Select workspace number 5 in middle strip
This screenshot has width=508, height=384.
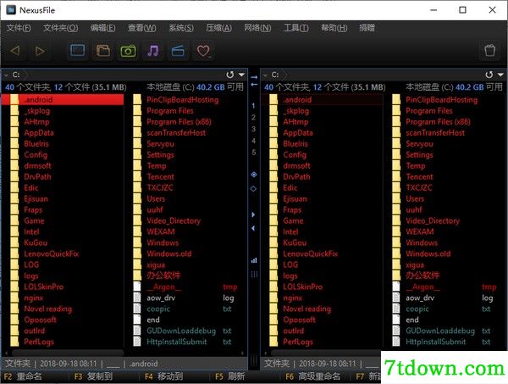(x=254, y=153)
